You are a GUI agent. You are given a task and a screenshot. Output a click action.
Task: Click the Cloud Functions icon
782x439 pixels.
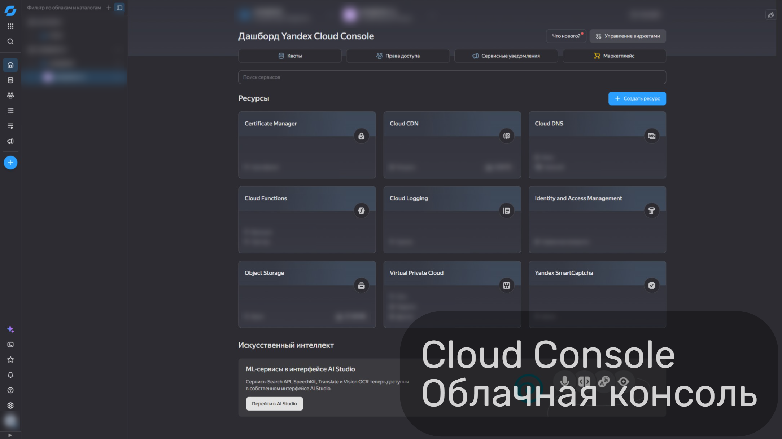click(x=361, y=210)
